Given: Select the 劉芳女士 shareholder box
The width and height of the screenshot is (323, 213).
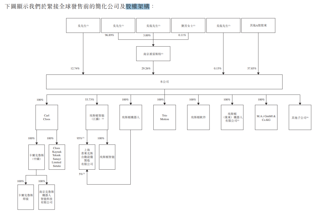Looking at the screenshot, I should 188,26.
